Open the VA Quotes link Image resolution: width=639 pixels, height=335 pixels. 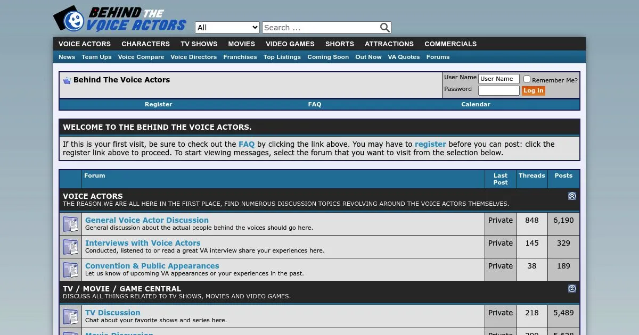(x=404, y=57)
